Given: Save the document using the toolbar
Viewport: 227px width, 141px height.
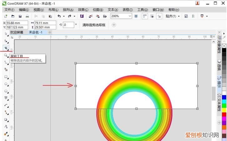Looking at the screenshot, I should (x=20, y=16).
